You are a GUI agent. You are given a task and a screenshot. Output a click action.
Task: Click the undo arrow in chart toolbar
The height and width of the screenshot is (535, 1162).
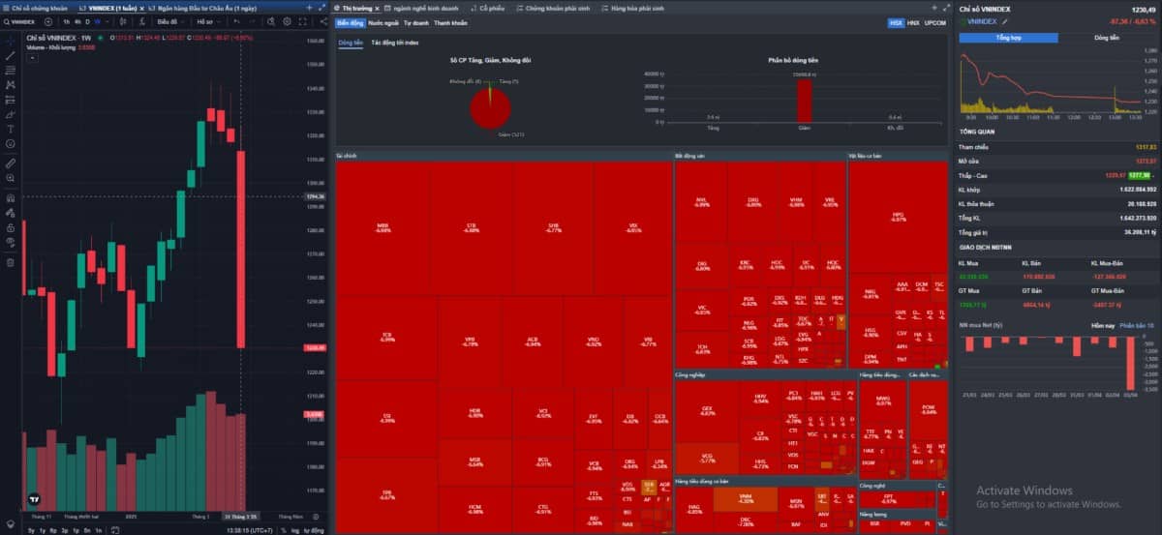pyautogui.click(x=237, y=21)
